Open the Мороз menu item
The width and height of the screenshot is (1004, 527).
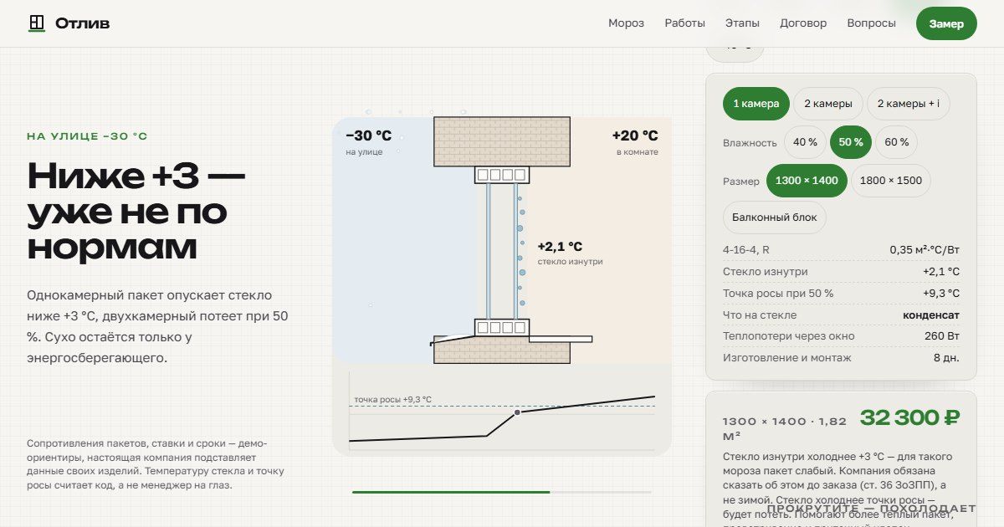tap(626, 23)
